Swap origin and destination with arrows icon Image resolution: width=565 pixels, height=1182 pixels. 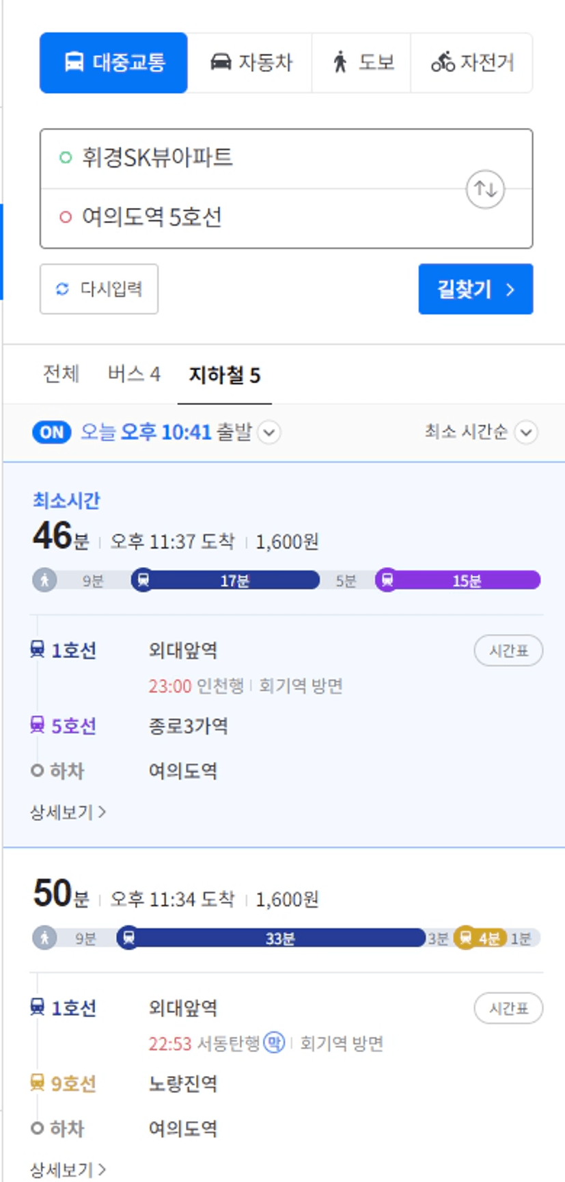point(485,188)
